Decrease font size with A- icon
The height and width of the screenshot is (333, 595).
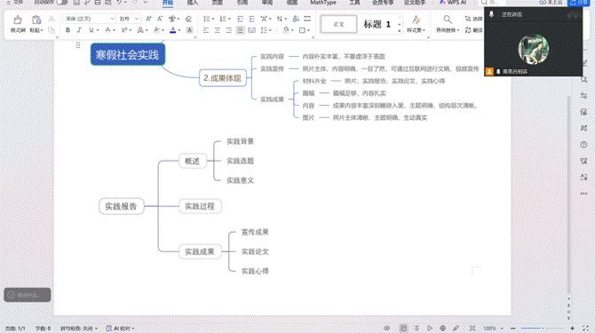(x=160, y=19)
